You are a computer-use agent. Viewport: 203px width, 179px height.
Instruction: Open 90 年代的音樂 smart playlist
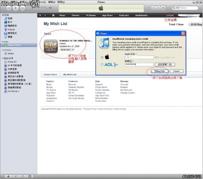coord(13,65)
